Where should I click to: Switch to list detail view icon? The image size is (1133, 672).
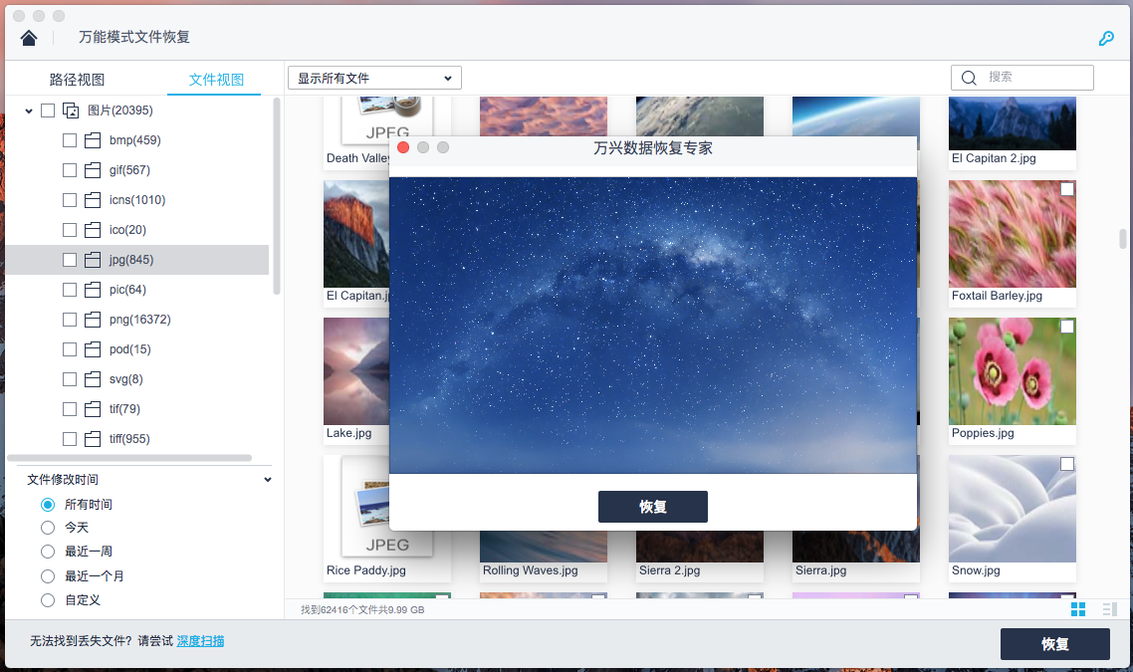coord(1110,609)
